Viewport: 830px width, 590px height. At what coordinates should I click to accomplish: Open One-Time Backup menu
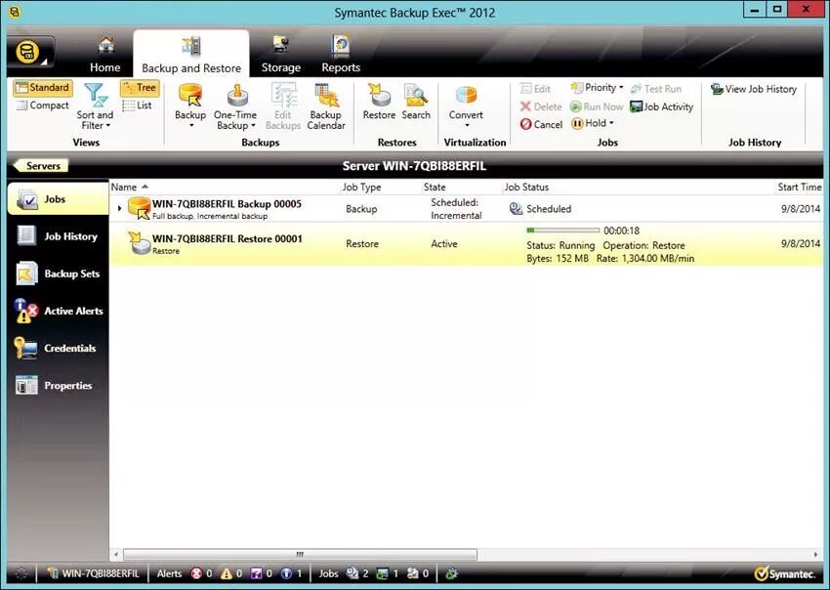click(x=235, y=107)
